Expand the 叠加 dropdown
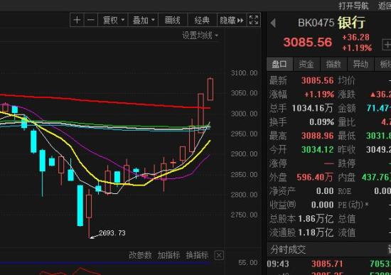 144,20
